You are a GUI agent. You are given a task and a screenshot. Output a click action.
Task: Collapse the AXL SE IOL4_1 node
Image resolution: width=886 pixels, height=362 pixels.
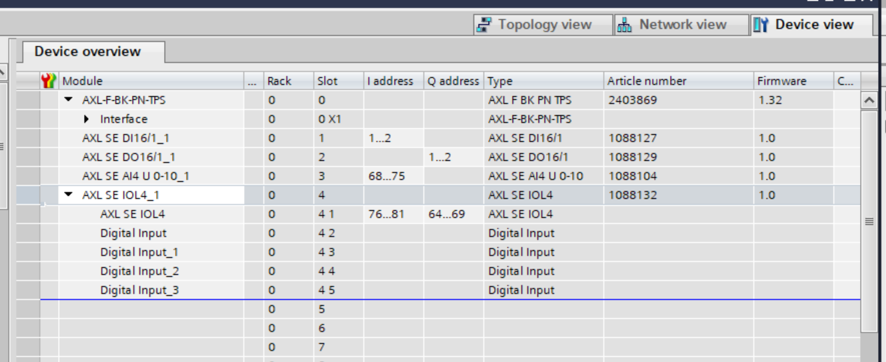point(69,195)
